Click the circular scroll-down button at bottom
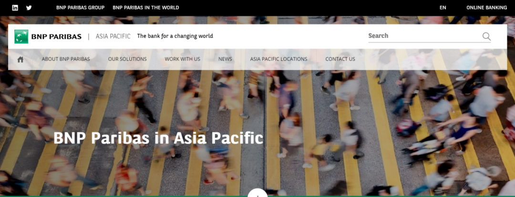The width and height of the screenshot is (515, 197). pyautogui.click(x=257, y=193)
